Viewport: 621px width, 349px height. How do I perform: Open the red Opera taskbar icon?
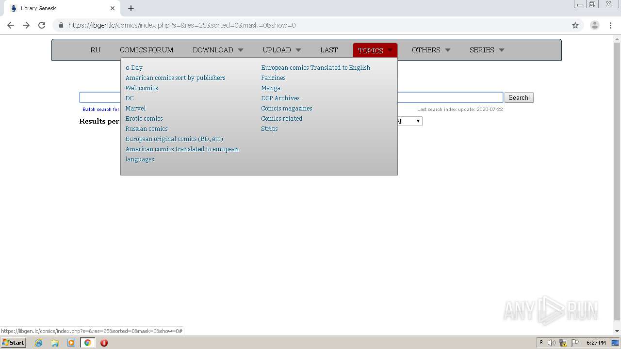104,343
